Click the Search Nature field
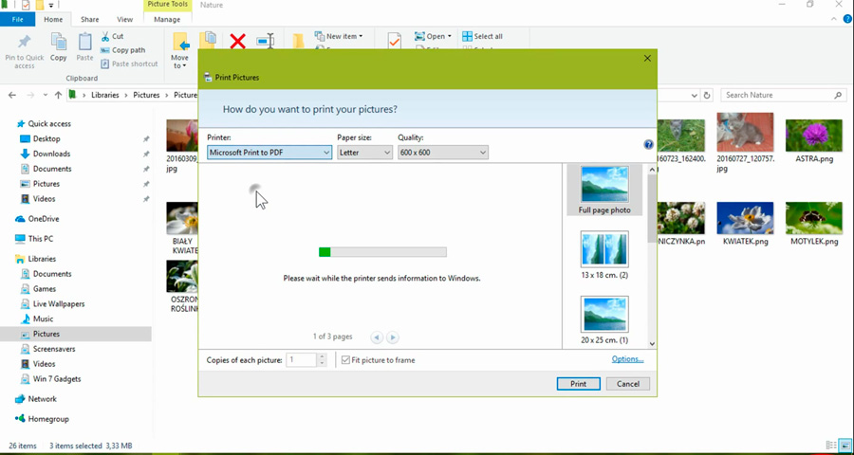Screen dimensions: 854x455 (x=785, y=95)
